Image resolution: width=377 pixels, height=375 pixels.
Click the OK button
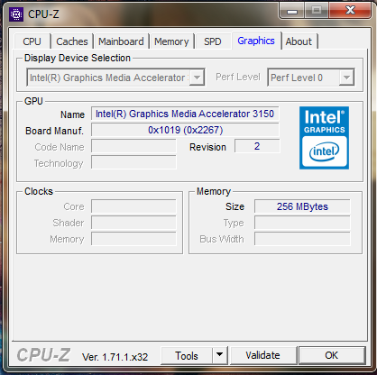click(x=332, y=356)
